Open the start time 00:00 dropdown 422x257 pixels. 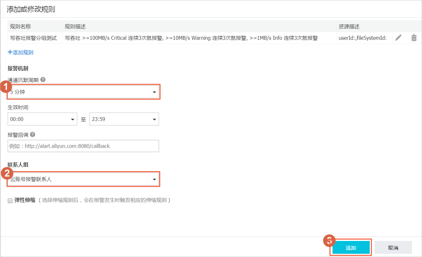point(42,119)
